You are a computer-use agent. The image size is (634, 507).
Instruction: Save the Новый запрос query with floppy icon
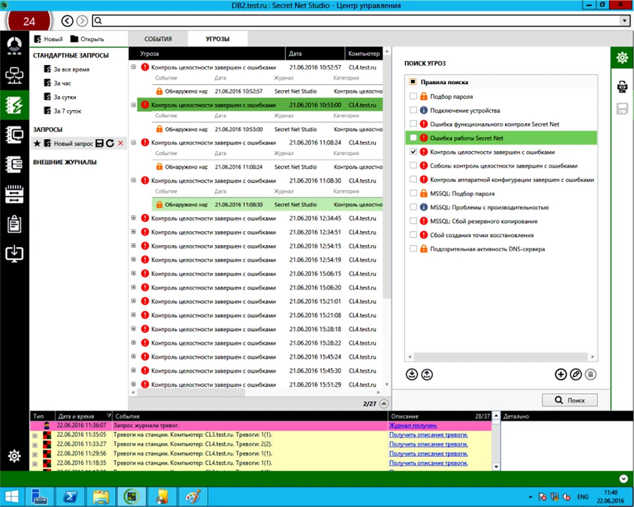[x=99, y=143]
